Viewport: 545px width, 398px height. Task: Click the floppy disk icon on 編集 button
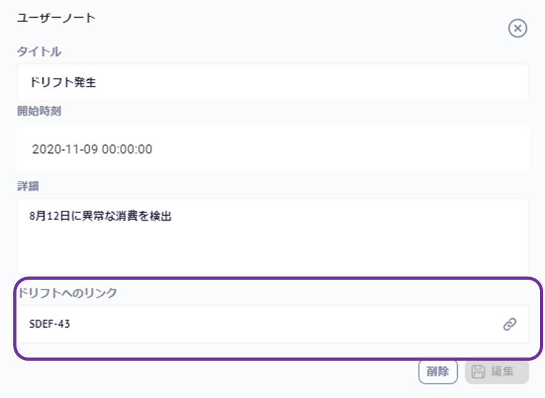[479, 371]
